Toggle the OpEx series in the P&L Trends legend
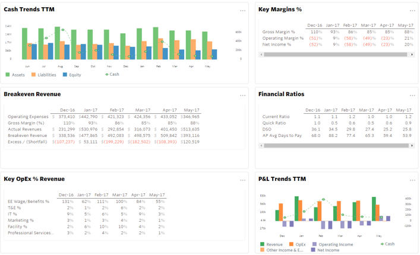 (x=297, y=244)
